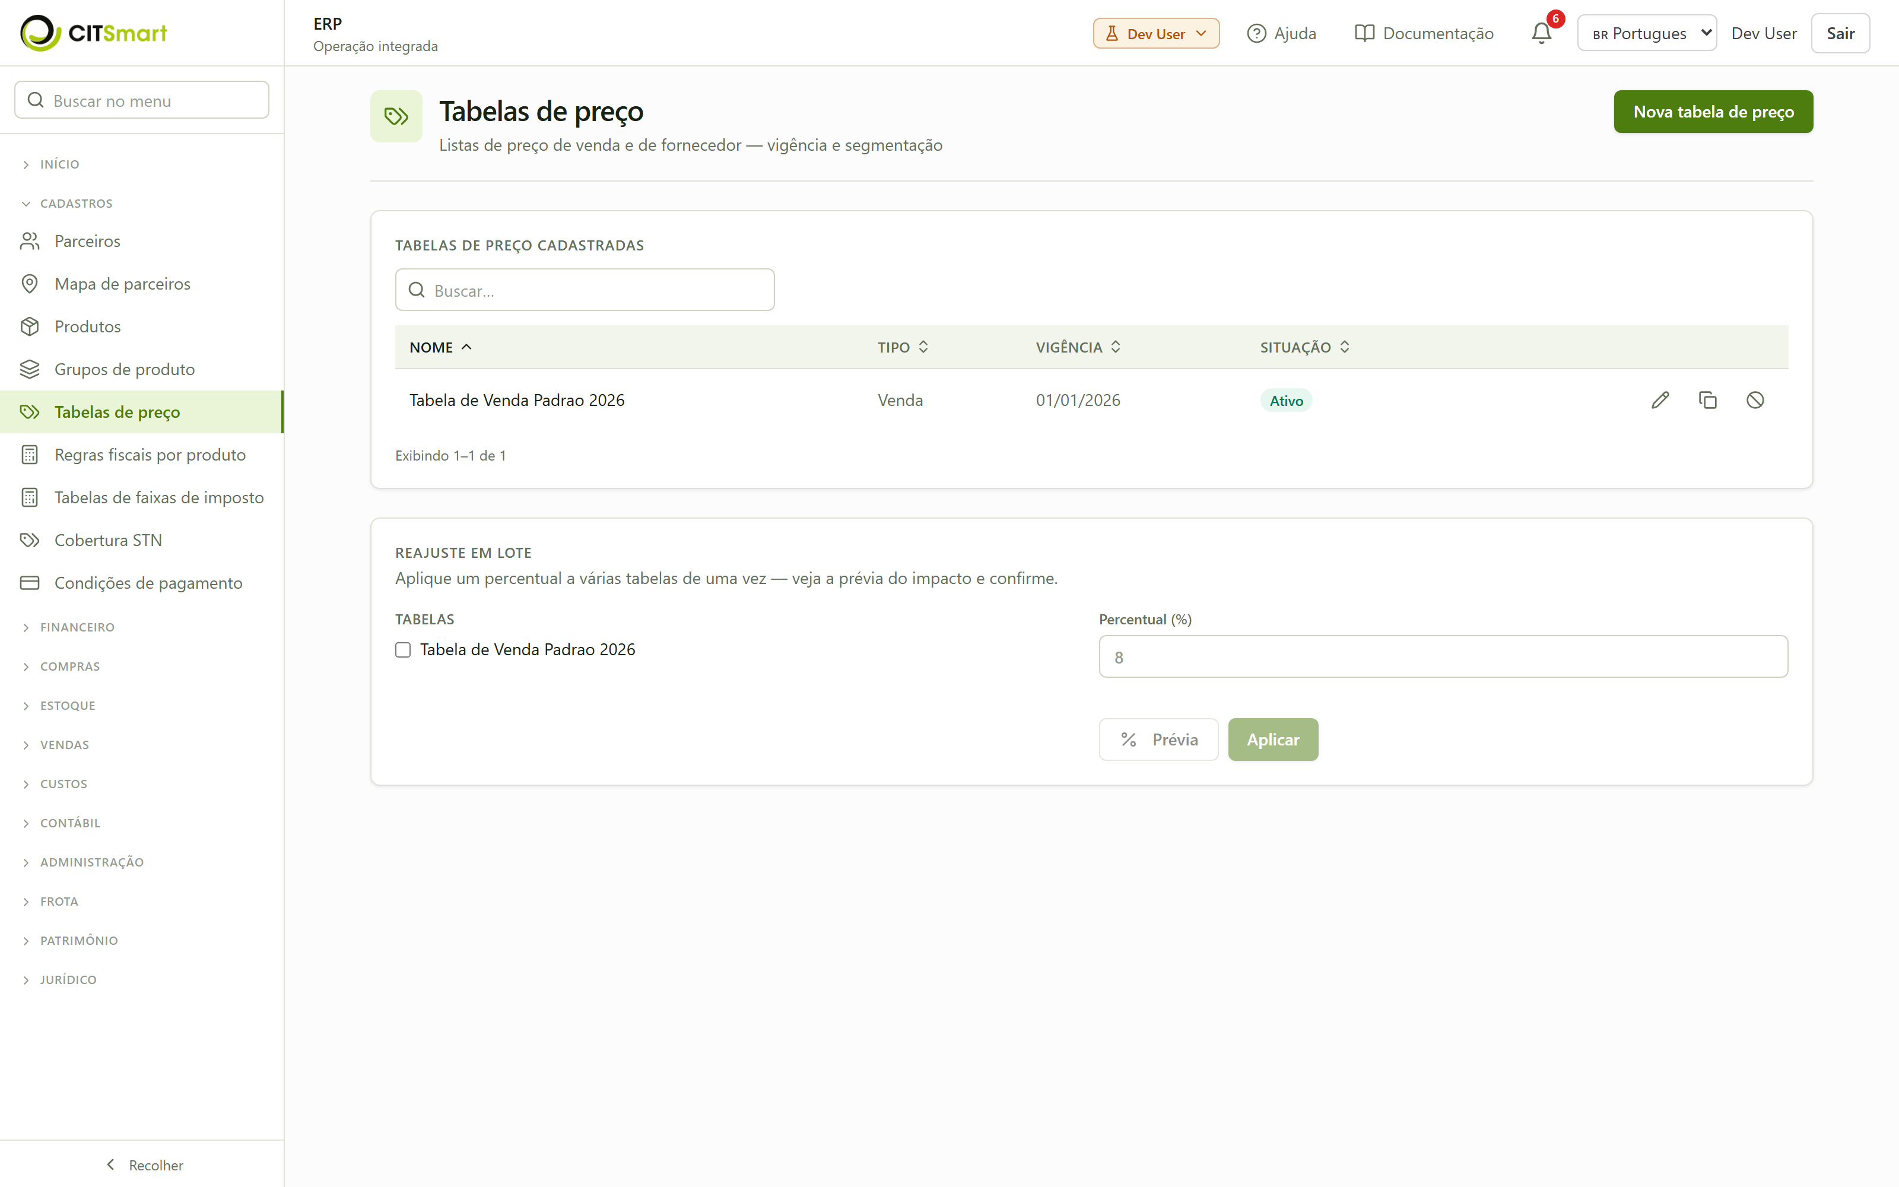Click the Aplicar button
This screenshot has height=1187, width=1899.
point(1273,740)
